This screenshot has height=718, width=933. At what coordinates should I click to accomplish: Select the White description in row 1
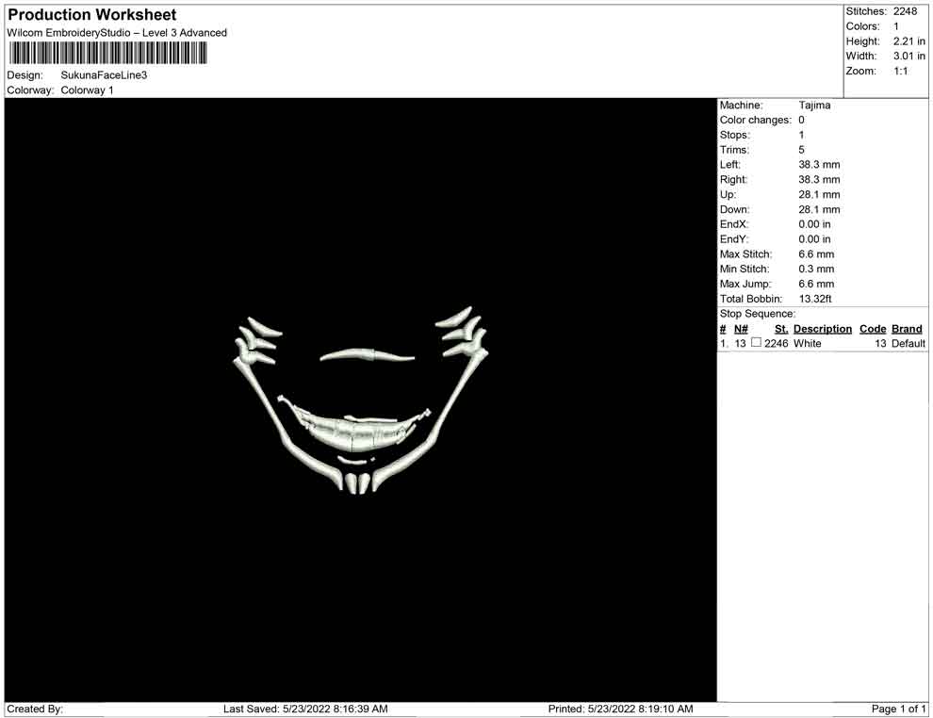click(808, 343)
